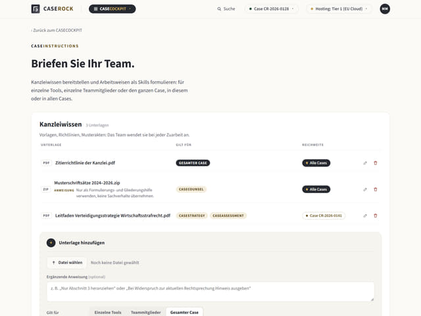Click the Suche search icon

coord(219,9)
